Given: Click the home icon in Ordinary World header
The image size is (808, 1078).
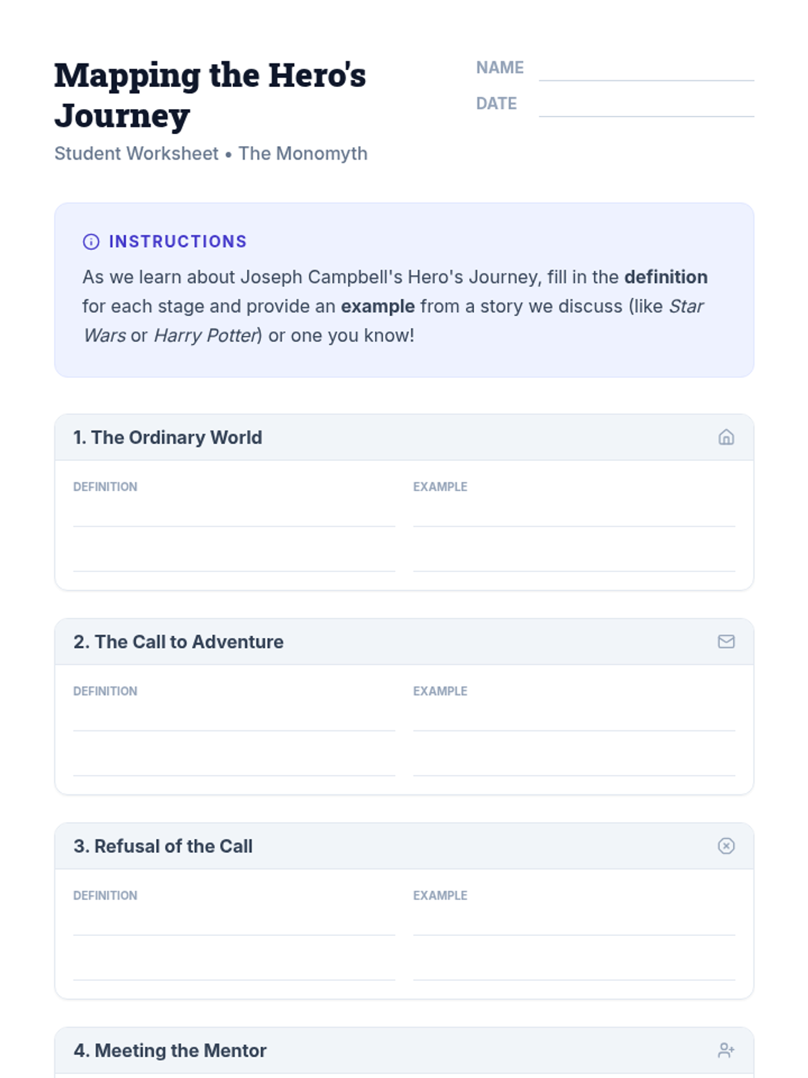Looking at the screenshot, I should pos(726,437).
